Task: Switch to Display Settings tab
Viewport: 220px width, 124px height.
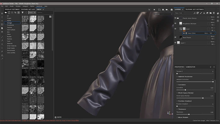Action: [x=12, y=9]
